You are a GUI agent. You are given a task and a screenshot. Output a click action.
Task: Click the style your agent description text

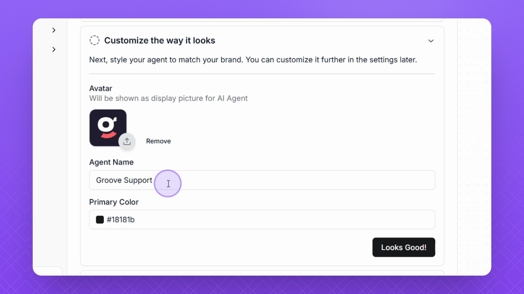(253, 60)
